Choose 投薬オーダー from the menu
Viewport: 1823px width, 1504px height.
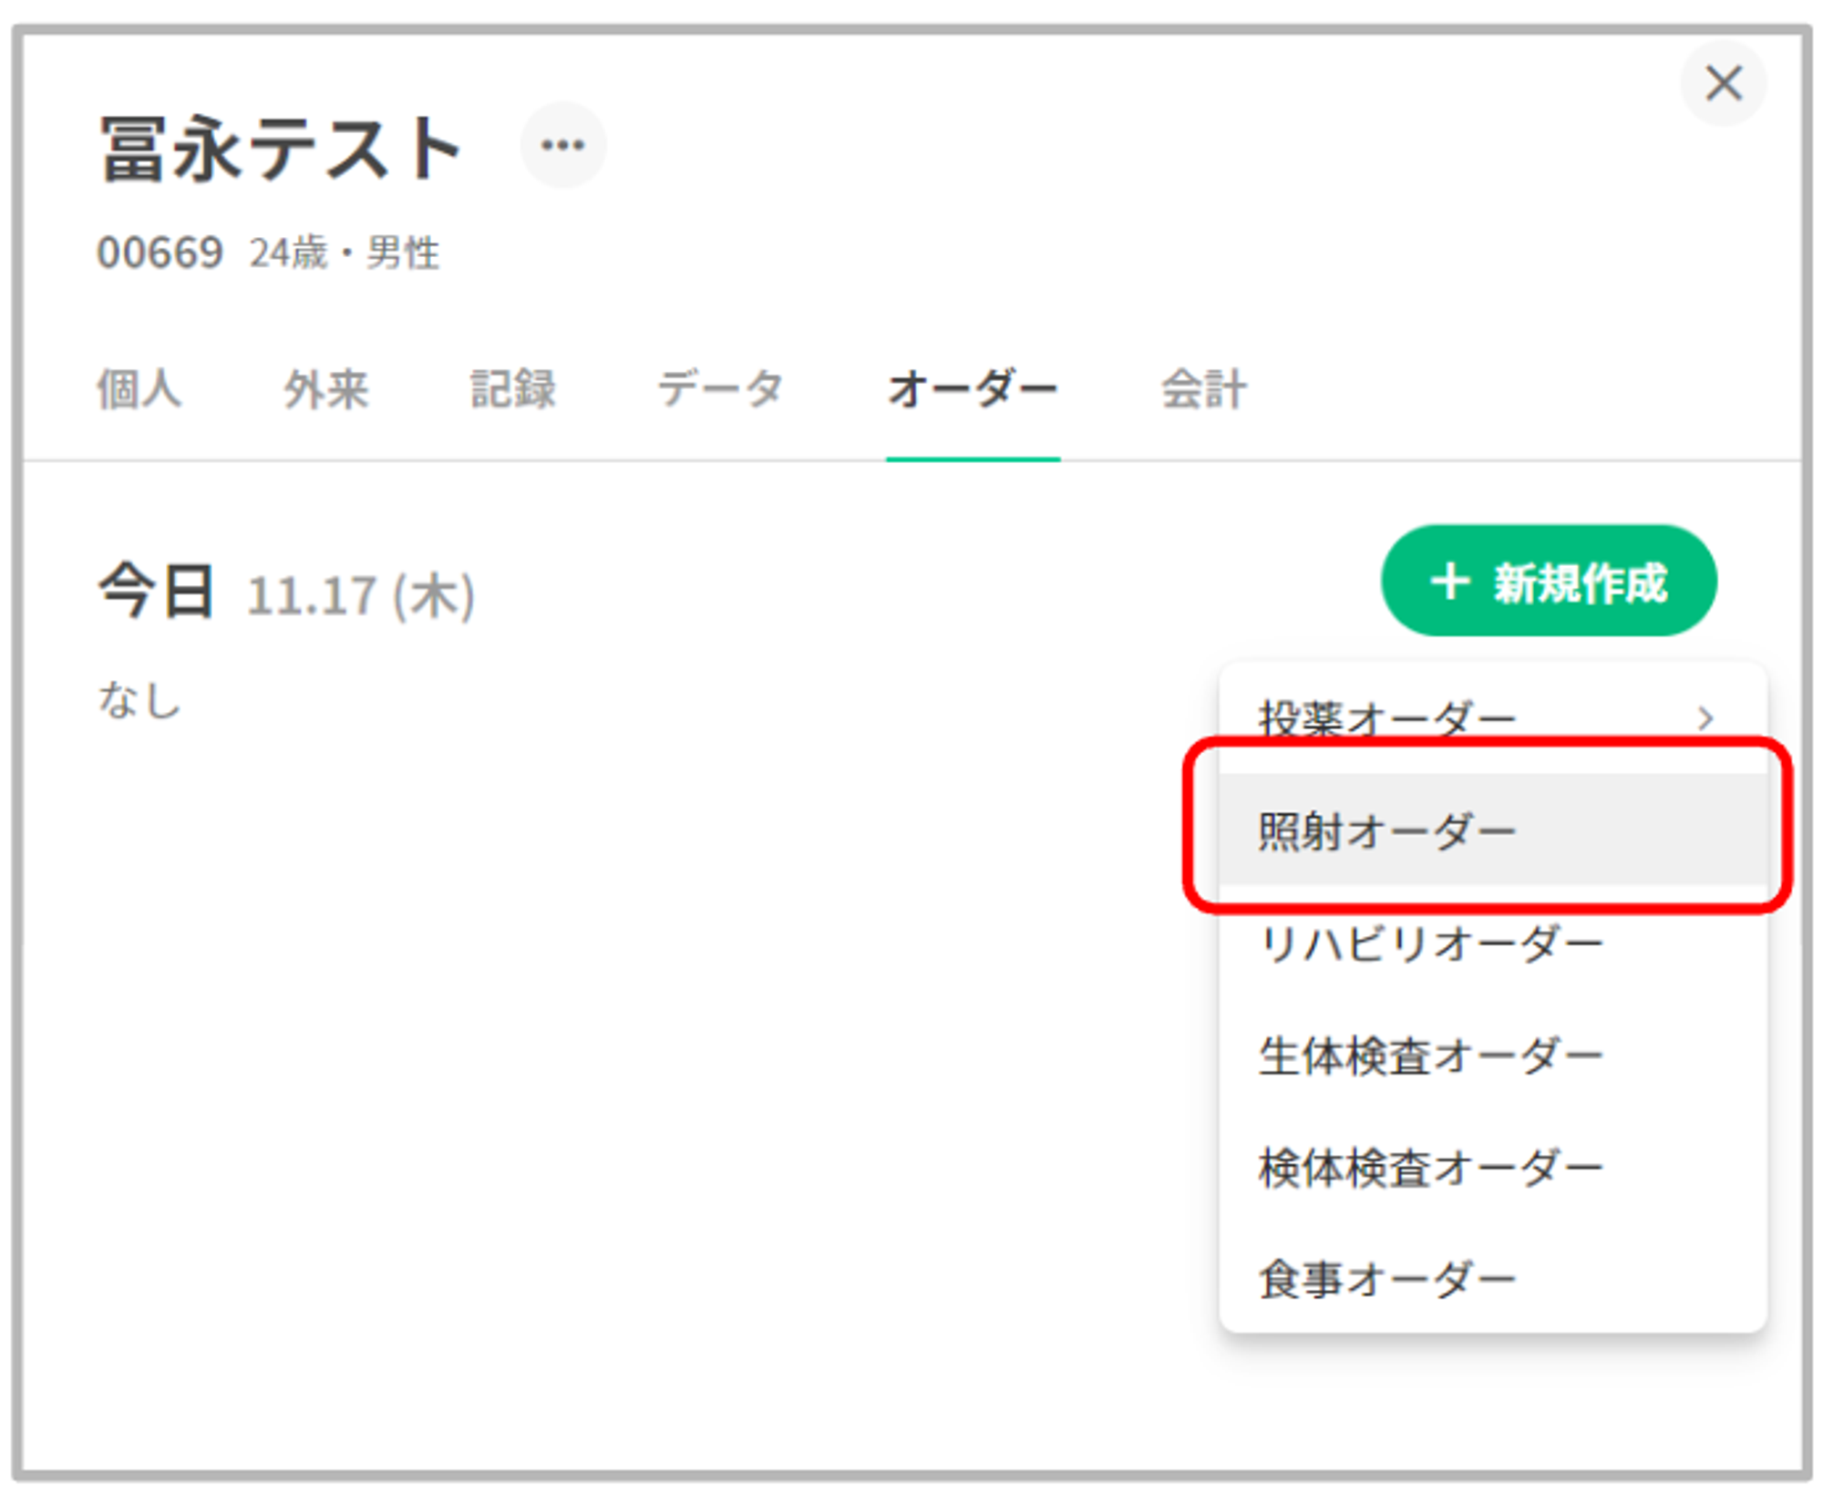[1385, 718]
